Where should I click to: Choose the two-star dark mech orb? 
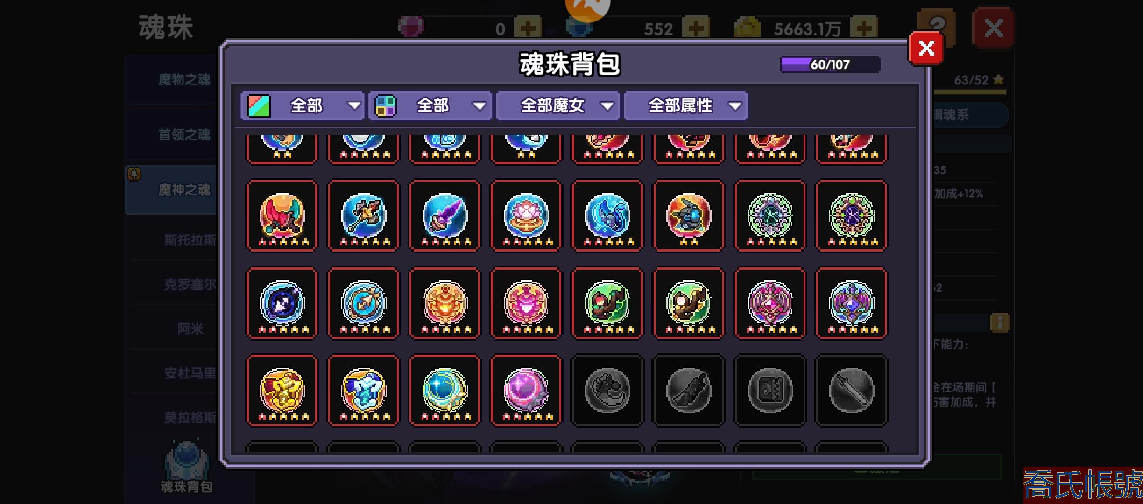689,216
